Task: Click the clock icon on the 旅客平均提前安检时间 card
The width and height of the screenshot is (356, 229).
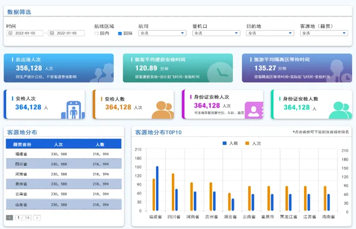Action: point(220,72)
